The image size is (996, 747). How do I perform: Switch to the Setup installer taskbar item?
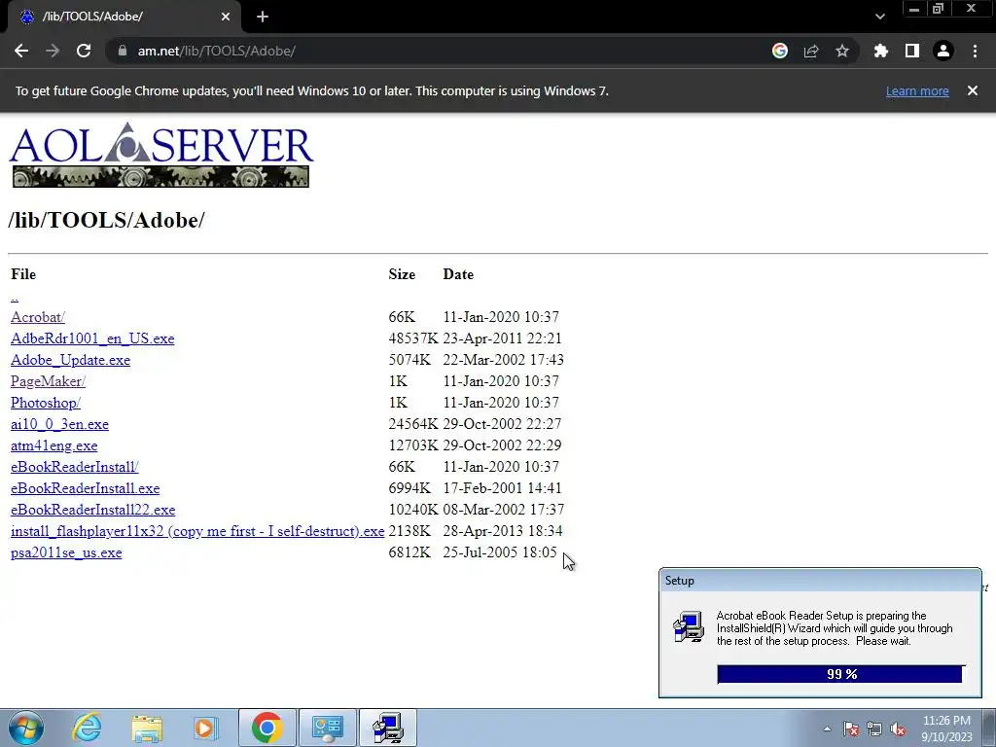point(387,728)
